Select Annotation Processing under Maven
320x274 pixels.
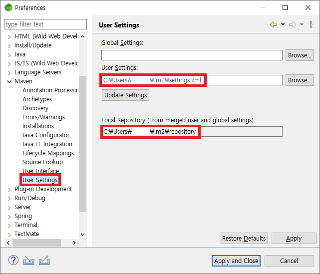click(50, 90)
